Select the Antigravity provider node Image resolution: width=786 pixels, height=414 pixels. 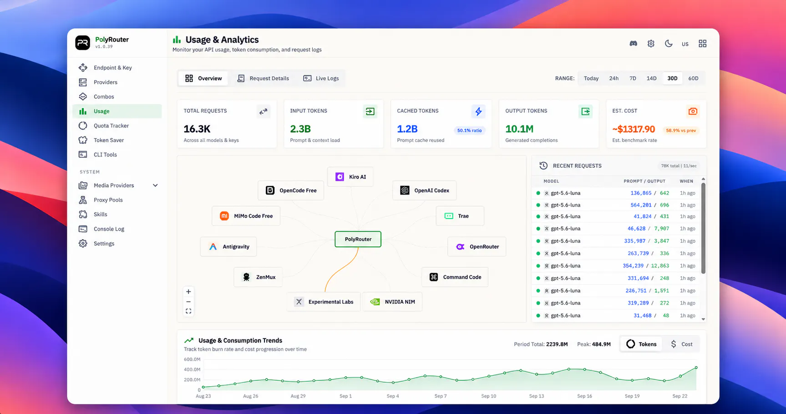click(228, 247)
